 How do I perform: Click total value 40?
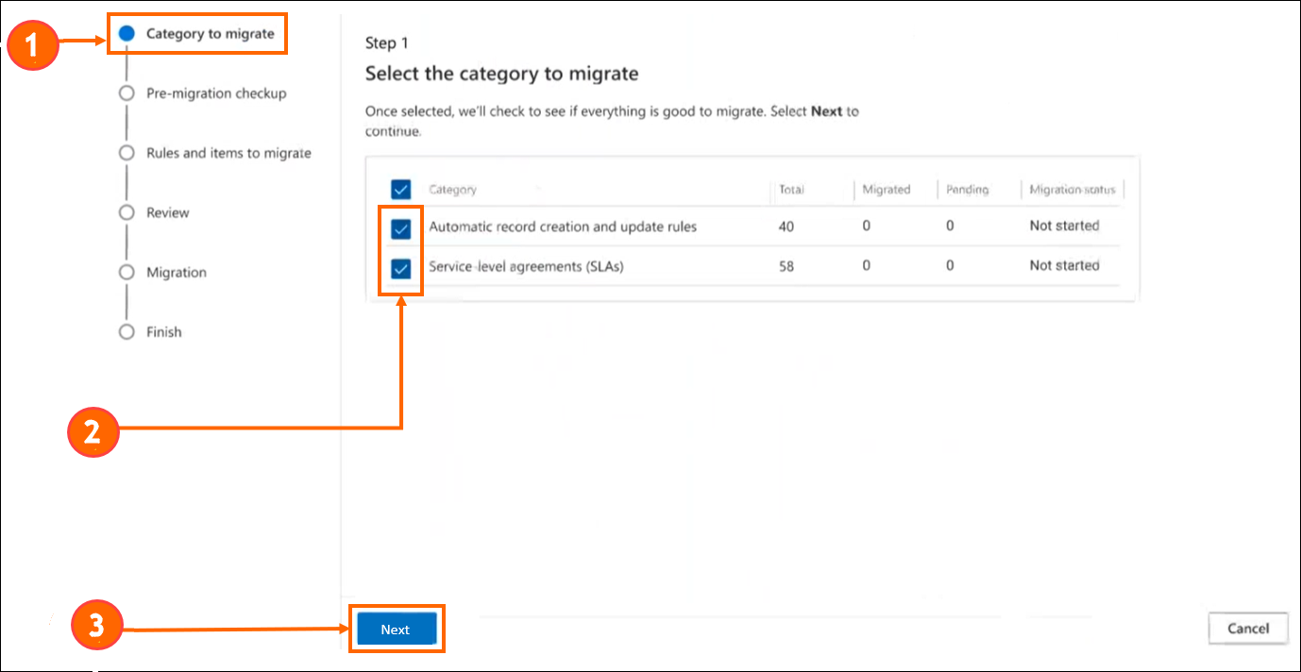pyautogui.click(x=787, y=227)
